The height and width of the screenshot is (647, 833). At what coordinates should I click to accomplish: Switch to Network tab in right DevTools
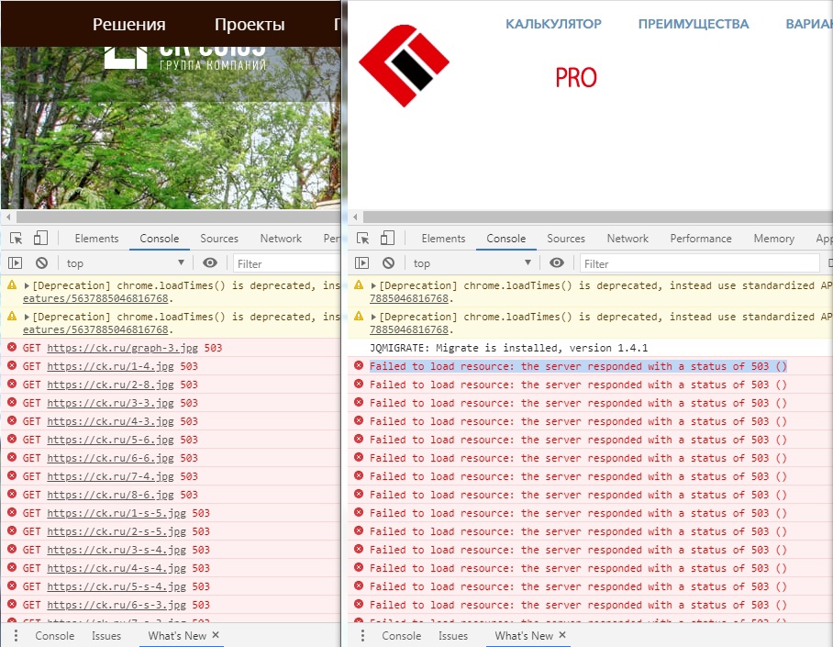click(628, 239)
